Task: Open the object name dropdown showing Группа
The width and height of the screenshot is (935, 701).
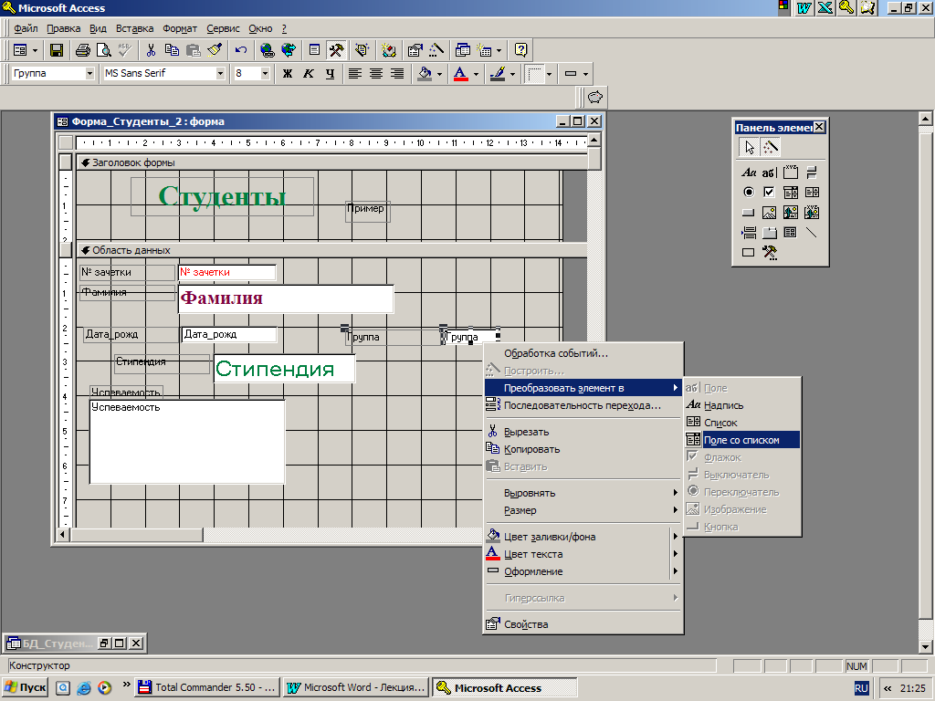Action: click(x=89, y=73)
